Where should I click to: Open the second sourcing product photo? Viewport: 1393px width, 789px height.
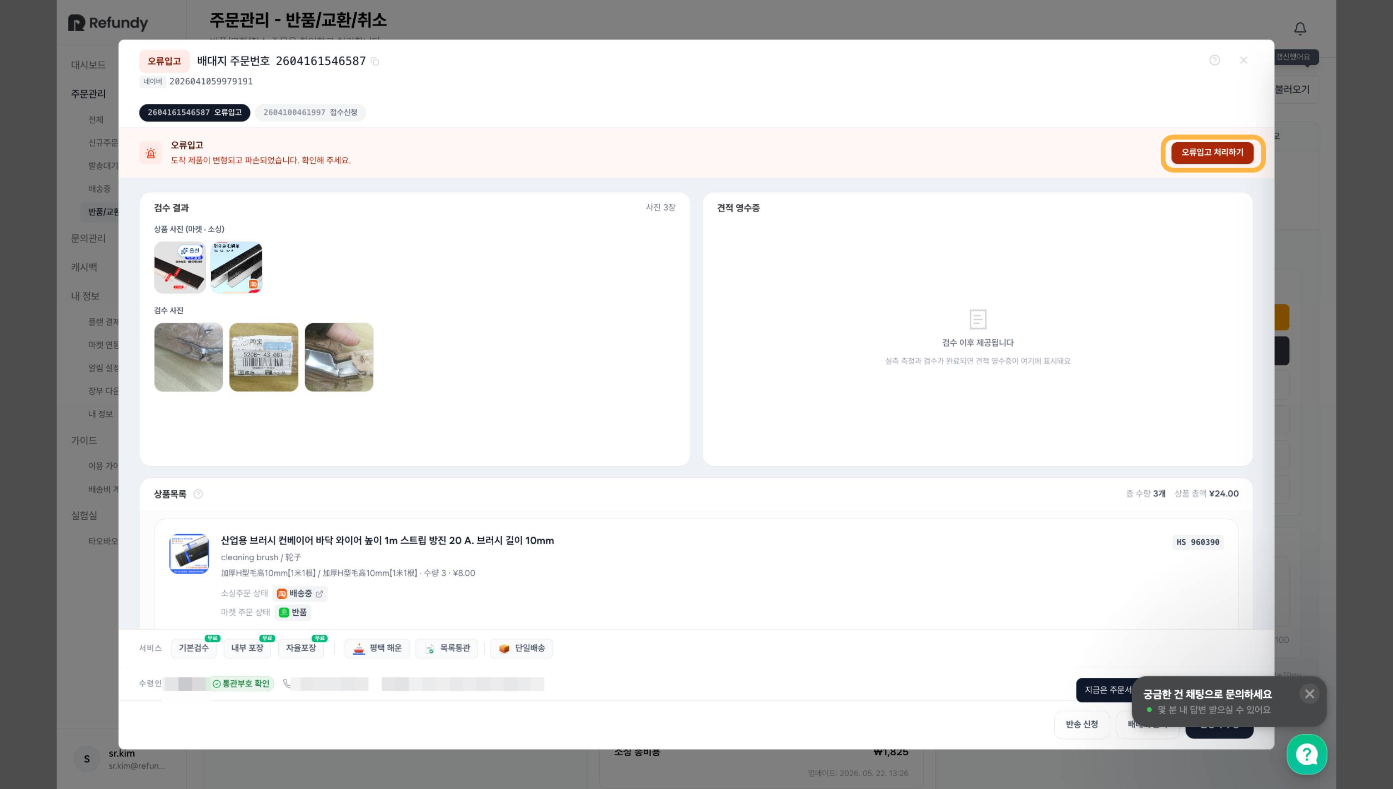point(236,268)
